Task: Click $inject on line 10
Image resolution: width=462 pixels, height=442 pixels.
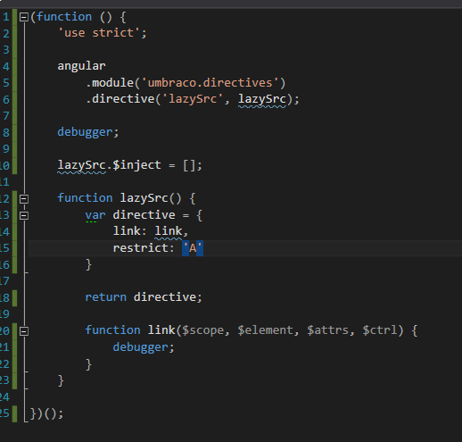Action: click(x=137, y=165)
